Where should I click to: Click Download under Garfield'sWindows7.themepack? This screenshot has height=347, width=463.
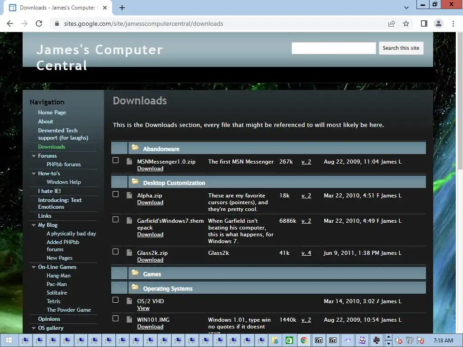(150, 234)
